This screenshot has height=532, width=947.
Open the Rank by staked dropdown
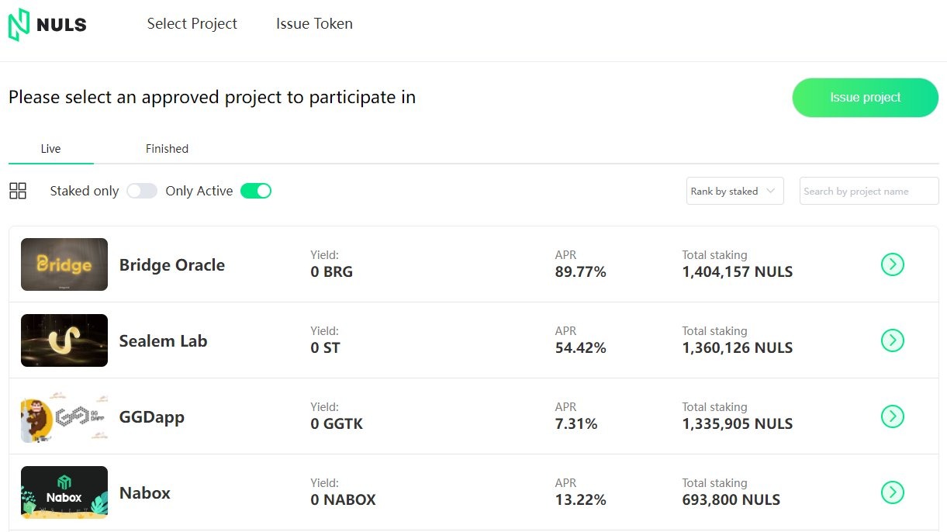point(734,191)
